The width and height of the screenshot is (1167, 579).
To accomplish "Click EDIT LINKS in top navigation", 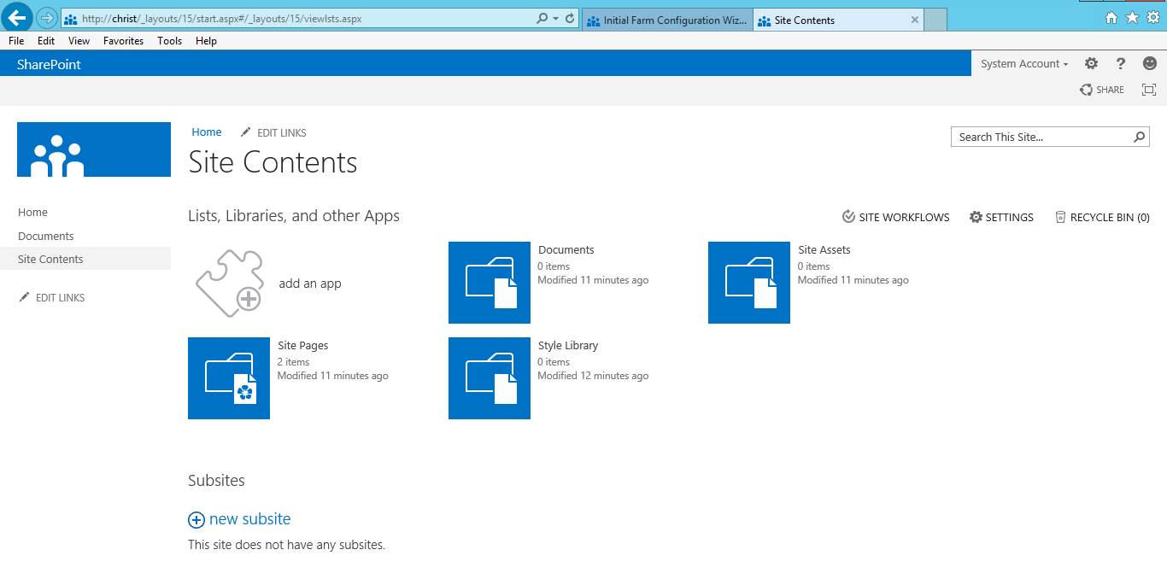I will click(273, 132).
